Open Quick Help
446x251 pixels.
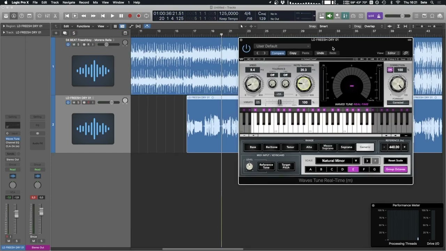(x=22, y=16)
